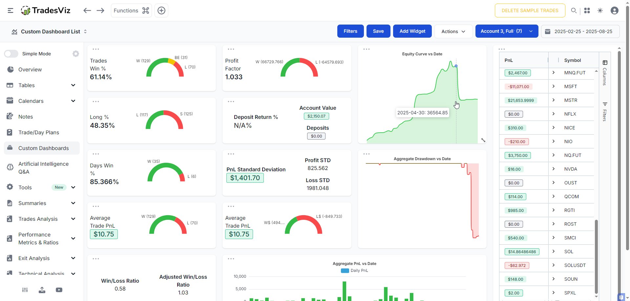Open sidebar settings gear icon
This screenshot has width=630, height=301.
pos(76,54)
